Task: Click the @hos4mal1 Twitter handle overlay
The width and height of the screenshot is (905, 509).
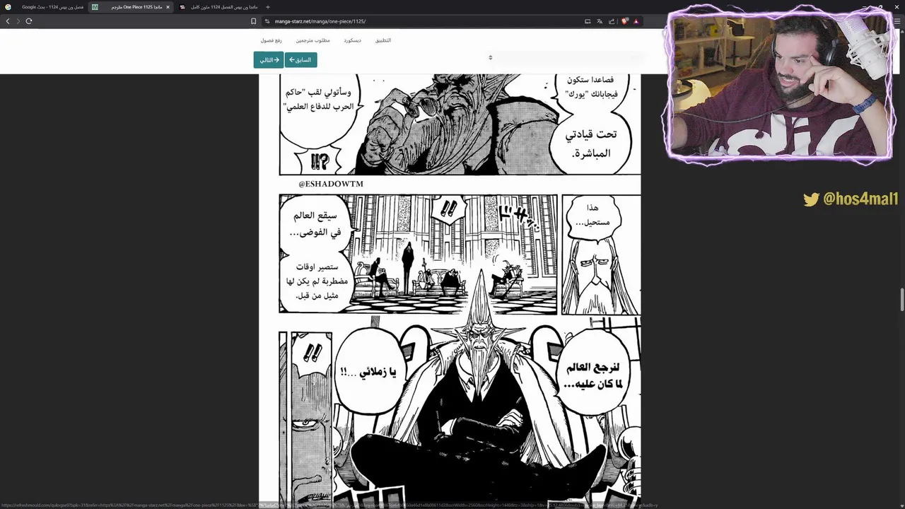Action: point(860,199)
